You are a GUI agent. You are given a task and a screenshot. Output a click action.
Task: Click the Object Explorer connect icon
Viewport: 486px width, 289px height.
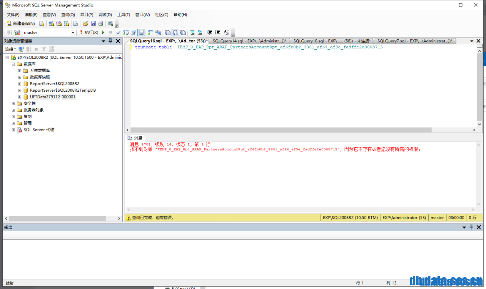[x=21, y=49]
